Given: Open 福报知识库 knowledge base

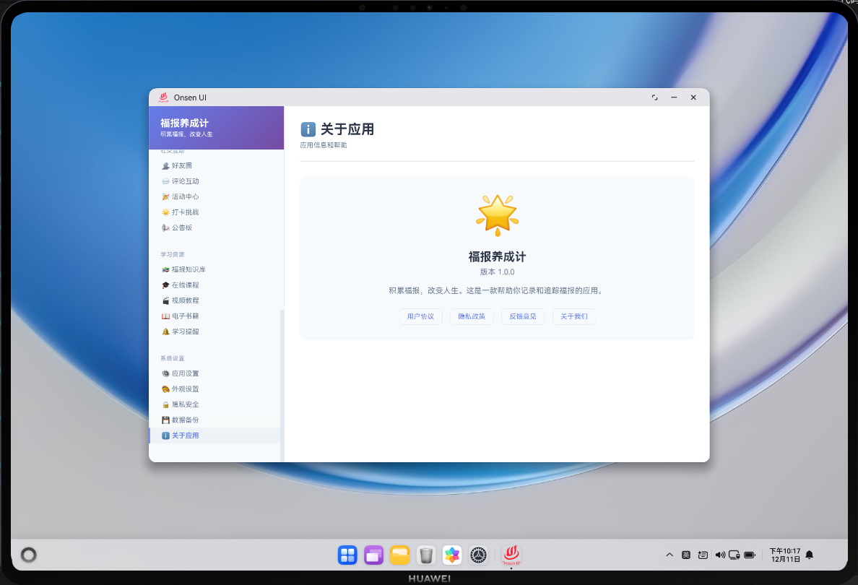Looking at the screenshot, I should click(x=186, y=269).
